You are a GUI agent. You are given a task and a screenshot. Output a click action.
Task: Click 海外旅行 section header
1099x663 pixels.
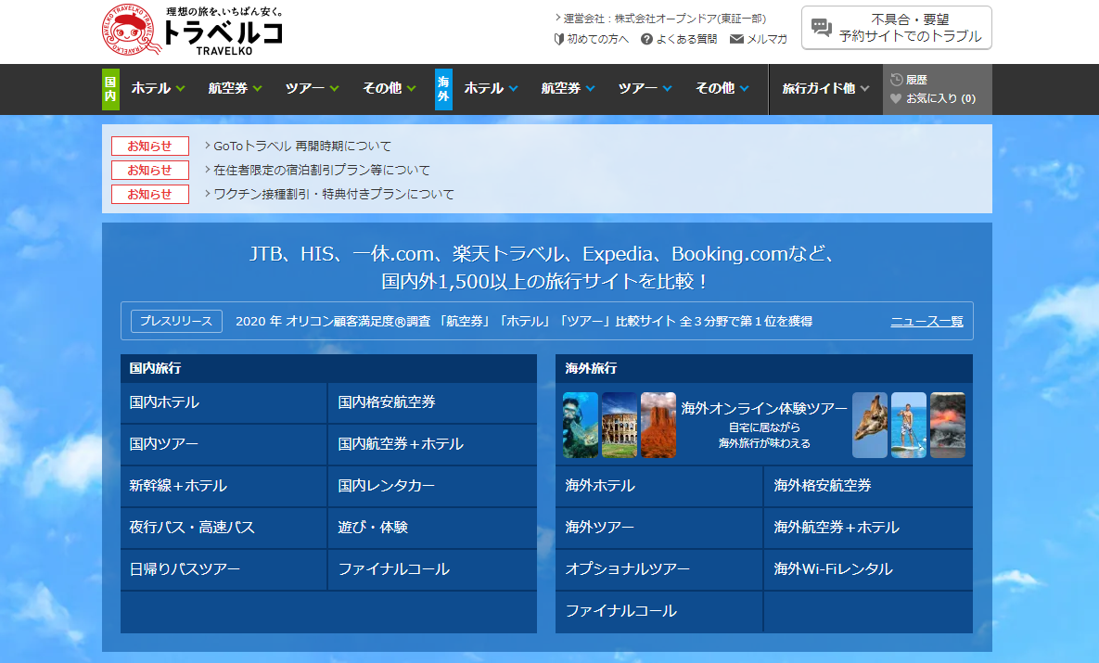[x=764, y=368]
